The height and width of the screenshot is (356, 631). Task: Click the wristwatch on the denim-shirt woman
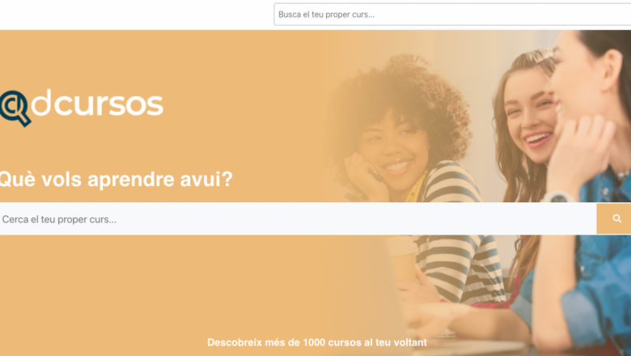557,197
